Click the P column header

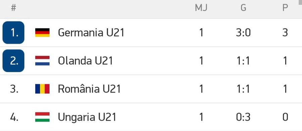click(x=285, y=8)
